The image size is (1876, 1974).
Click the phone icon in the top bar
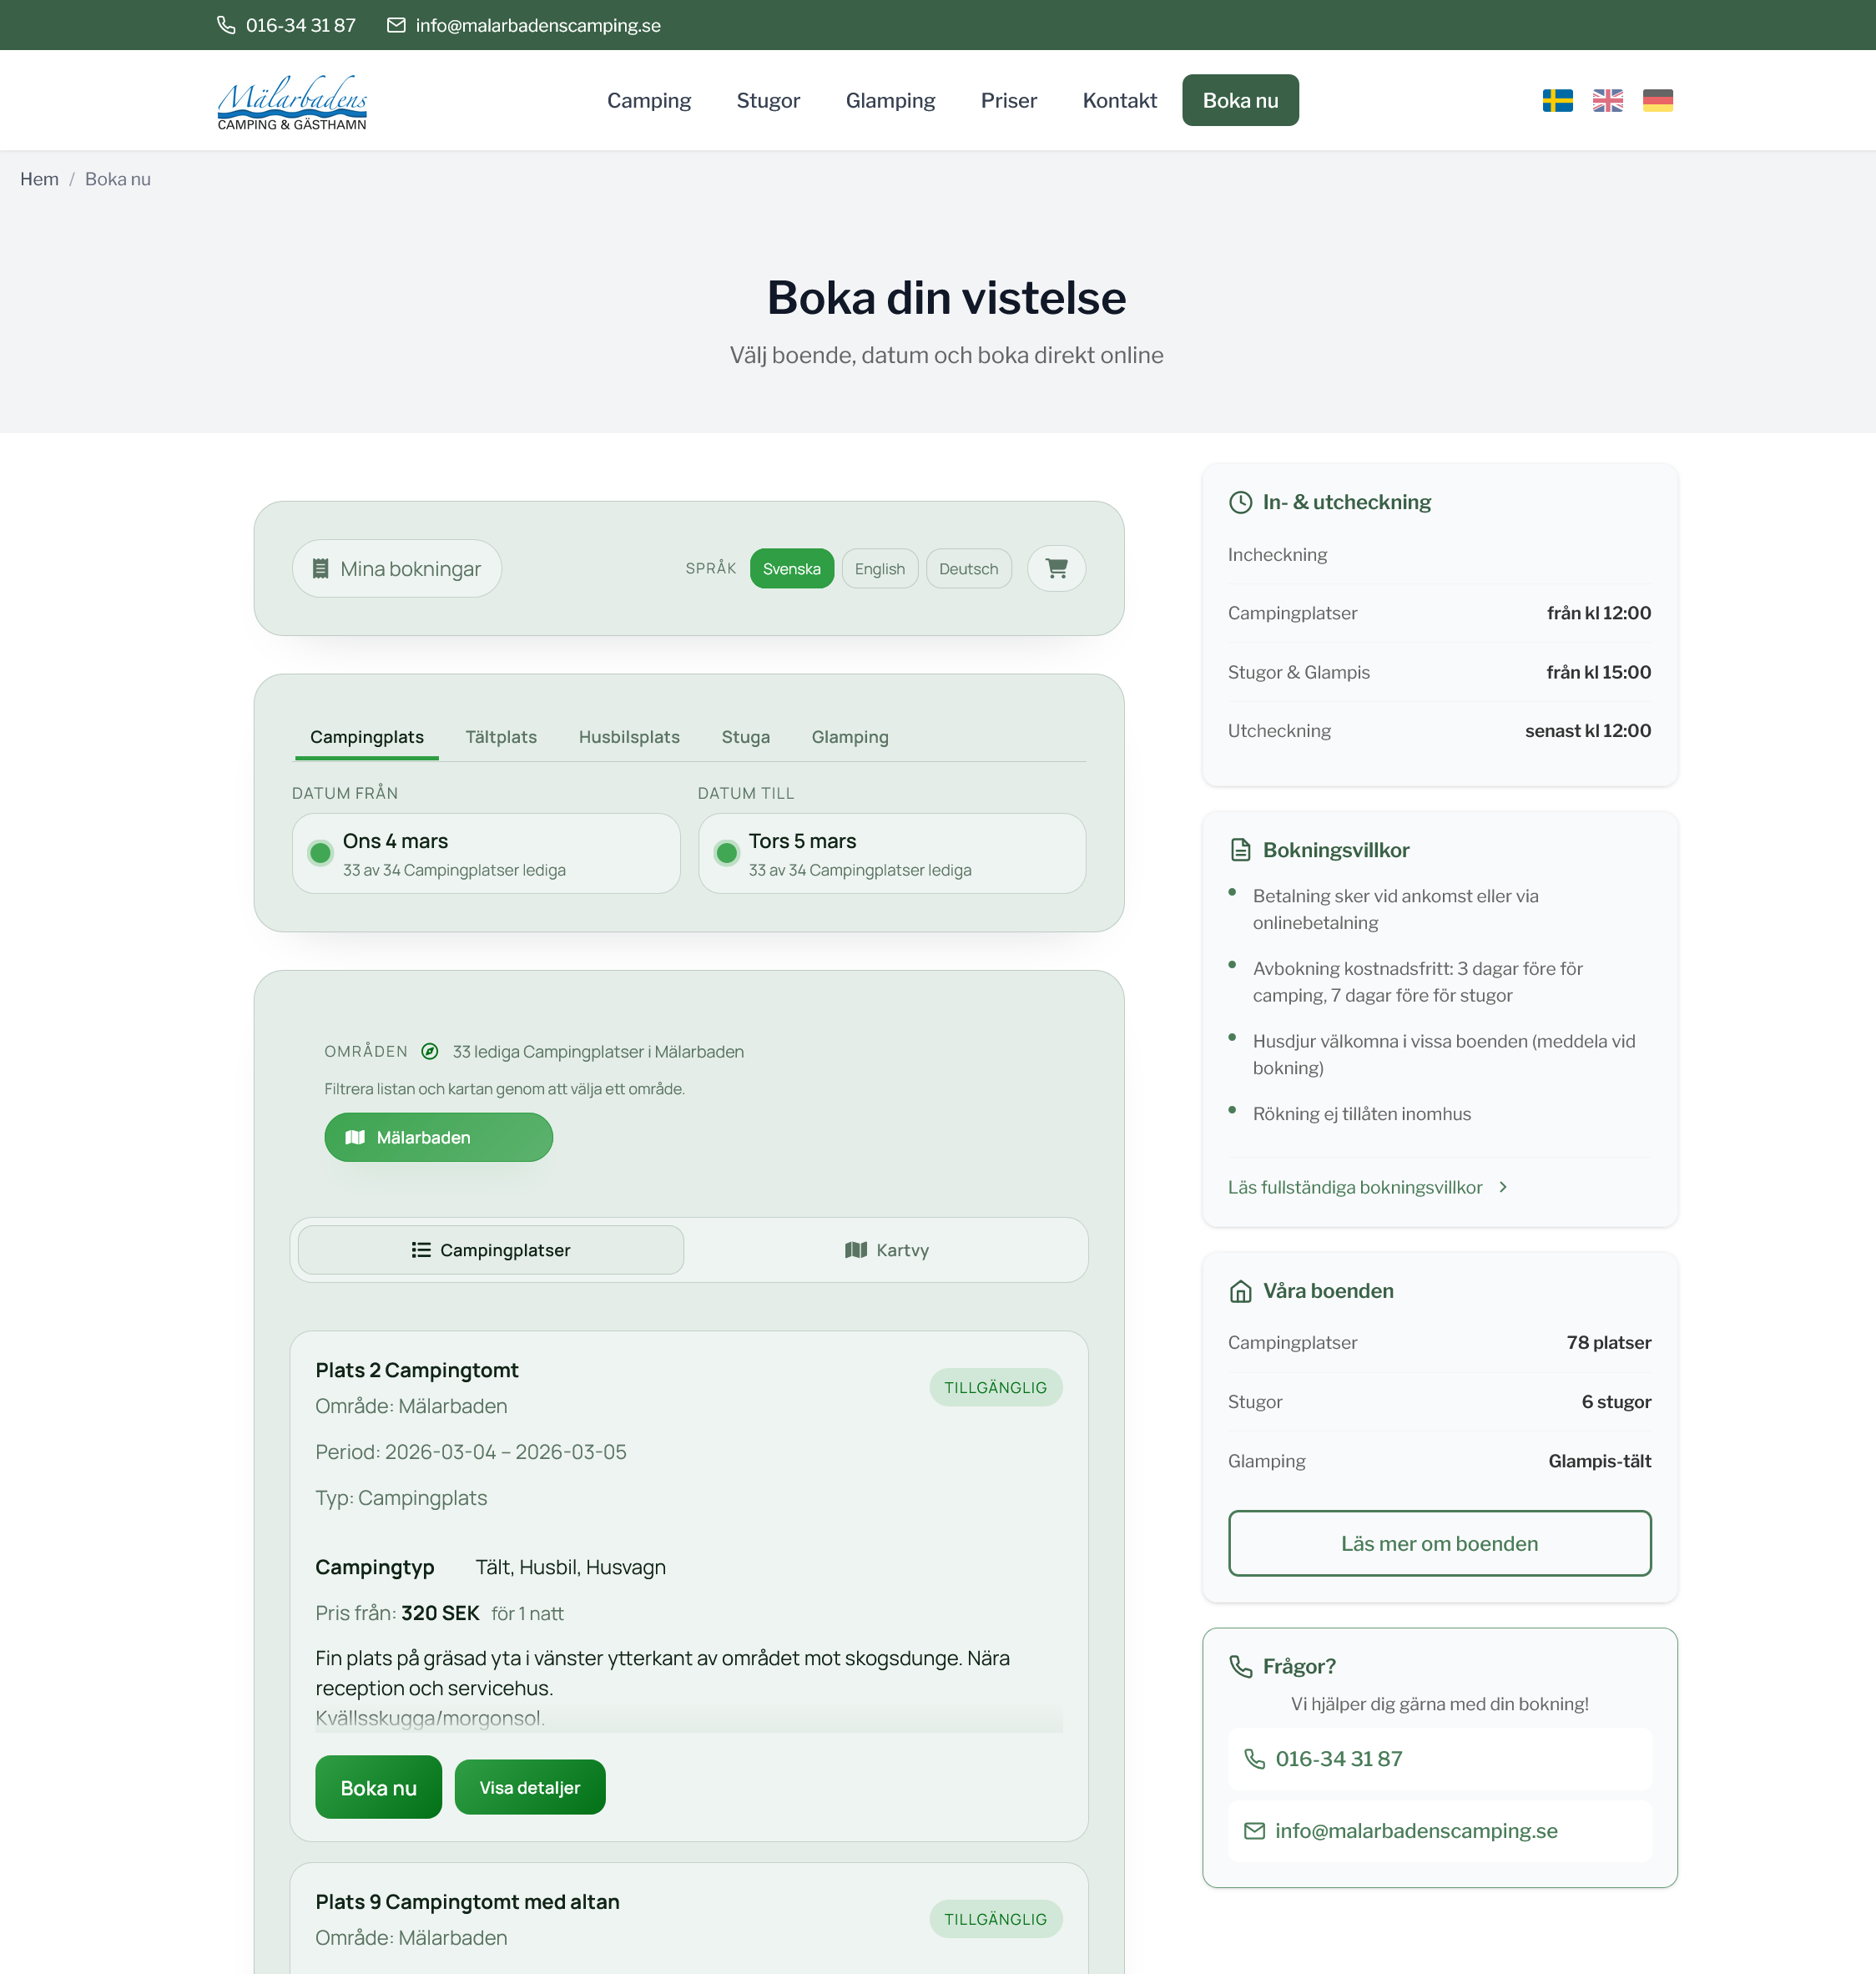click(227, 24)
